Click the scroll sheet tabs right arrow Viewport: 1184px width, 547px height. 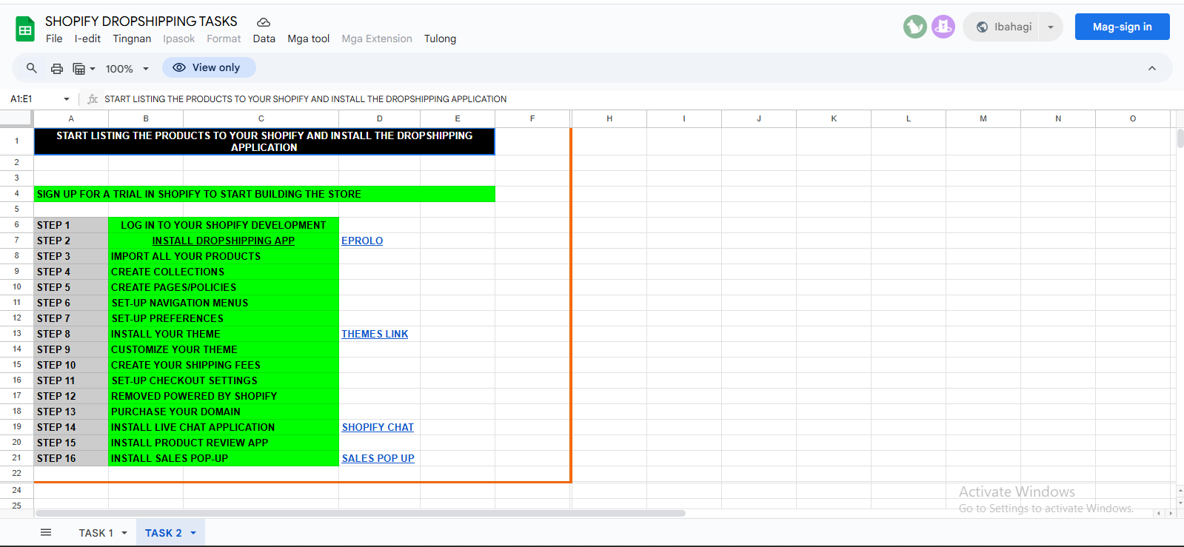[x=1171, y=513]
